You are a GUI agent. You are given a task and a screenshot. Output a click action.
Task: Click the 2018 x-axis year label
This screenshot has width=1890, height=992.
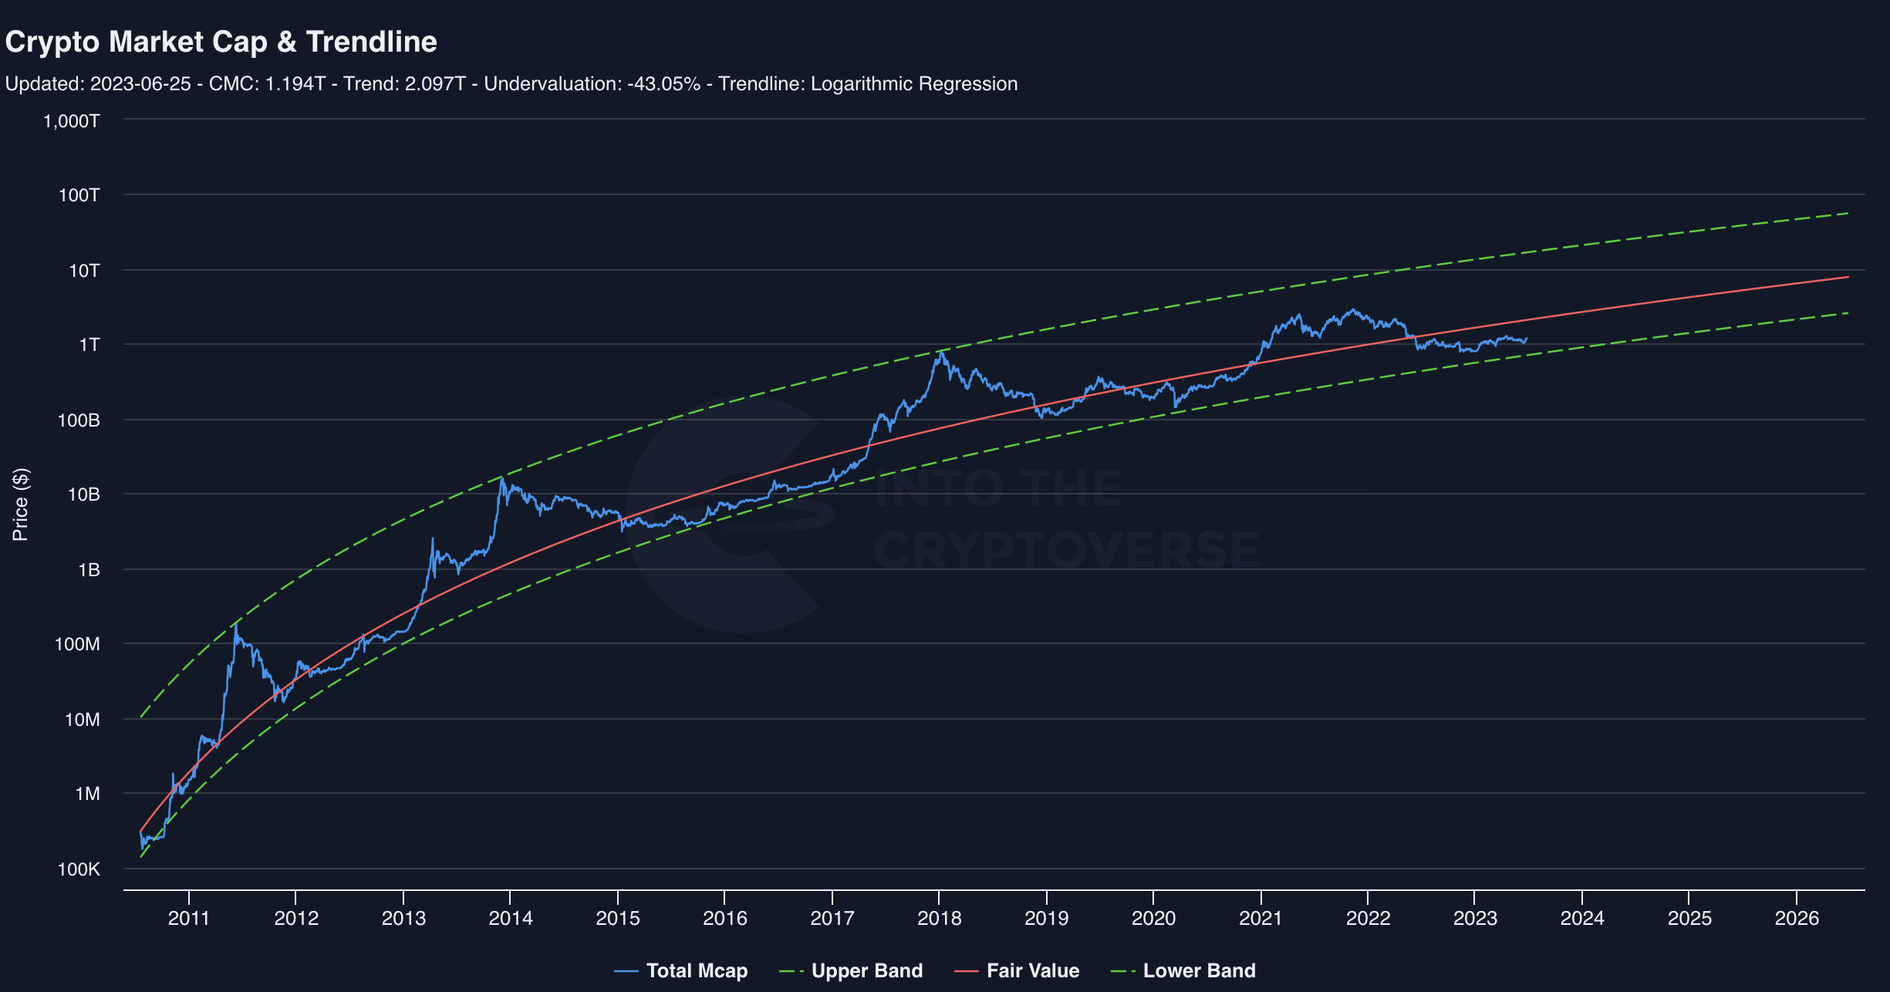939,918
